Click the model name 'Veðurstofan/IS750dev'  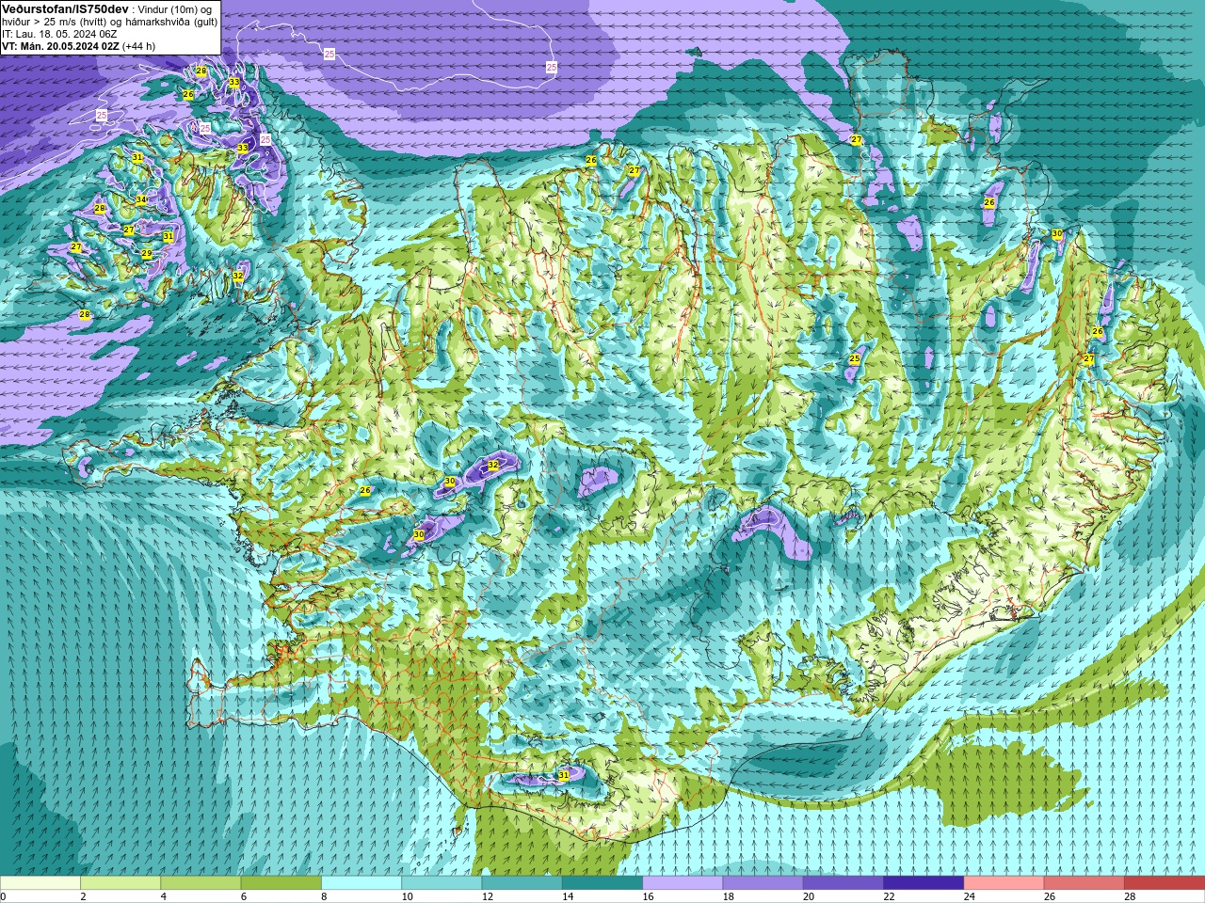(x=64, y=8)
